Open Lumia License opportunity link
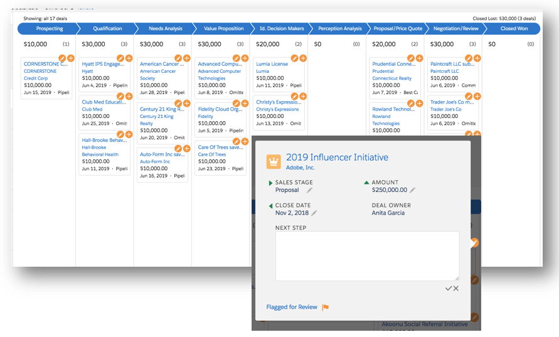 272,64
